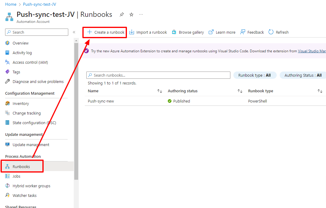326x208 pixels.
Task: Open the Authoring Status : All filter
Action: tap(303, 75)
